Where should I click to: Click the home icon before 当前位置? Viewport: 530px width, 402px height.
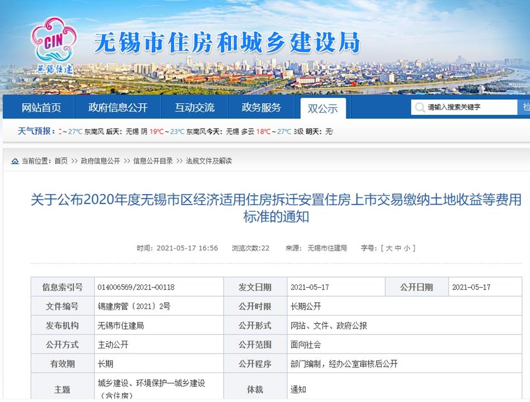point(14,161)
